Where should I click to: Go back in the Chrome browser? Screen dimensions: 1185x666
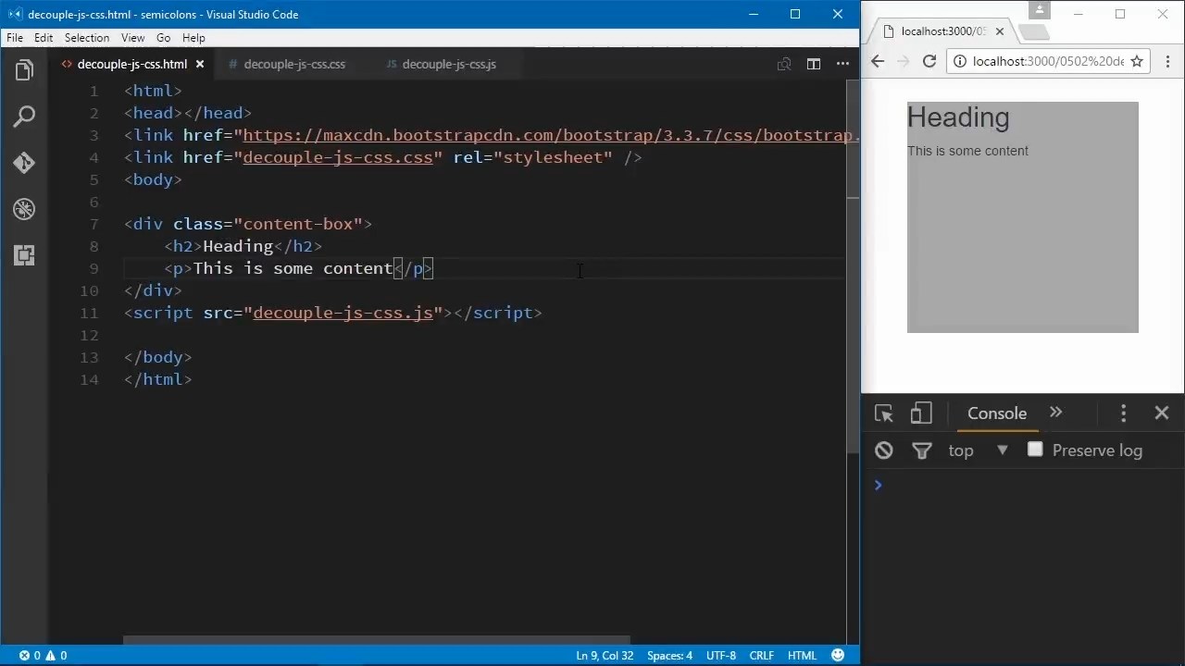[878, 61]
